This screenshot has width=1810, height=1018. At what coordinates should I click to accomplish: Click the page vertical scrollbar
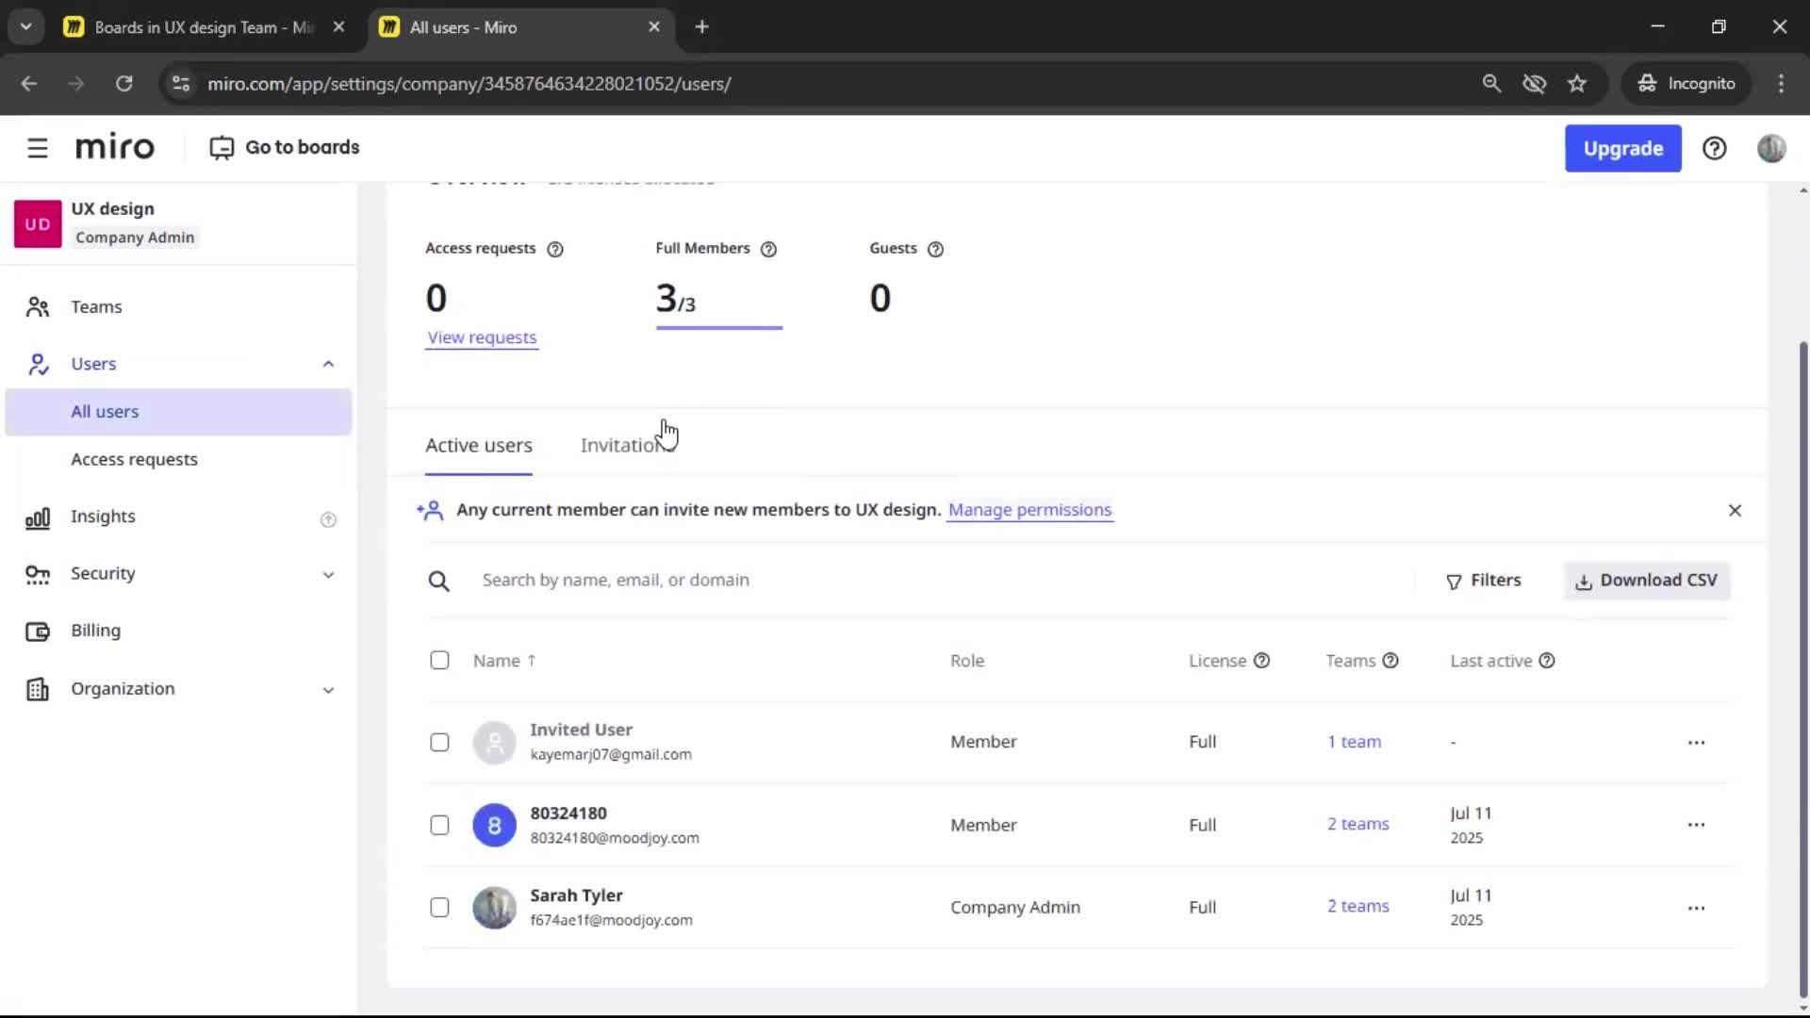1803,669
